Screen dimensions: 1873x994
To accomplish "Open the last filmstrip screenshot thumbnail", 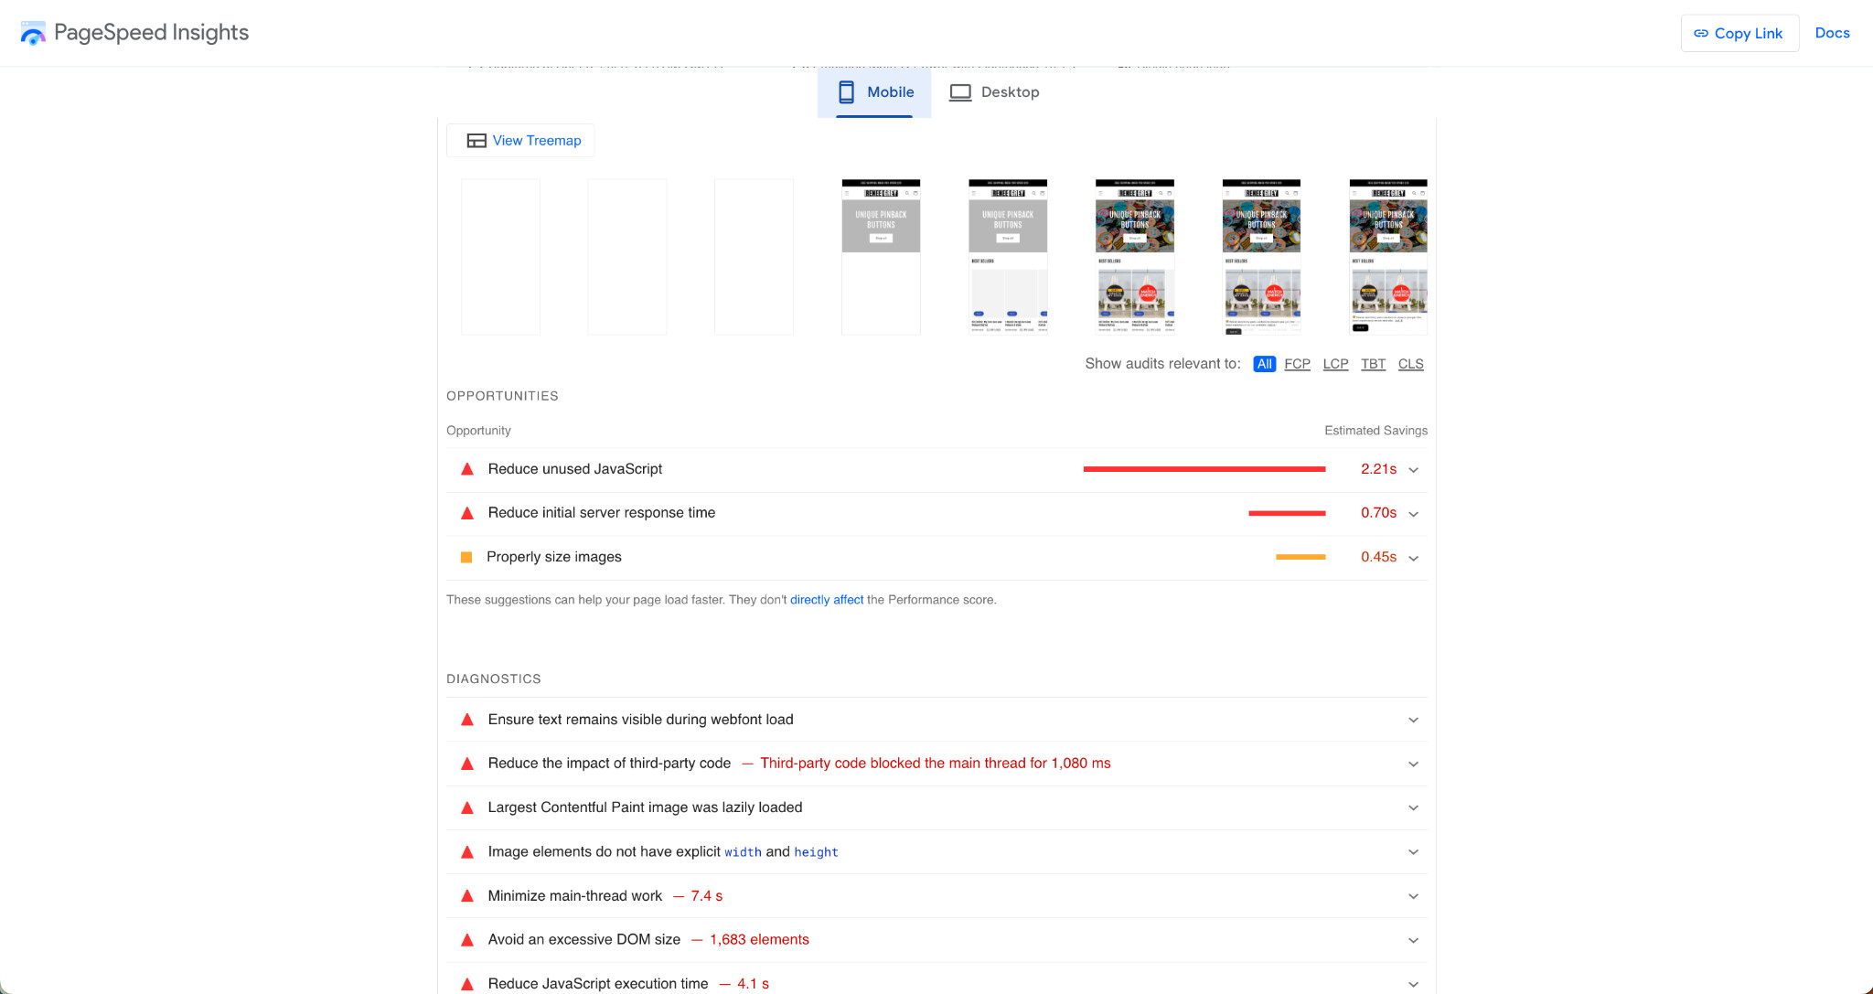I will tap(1387, 257).
